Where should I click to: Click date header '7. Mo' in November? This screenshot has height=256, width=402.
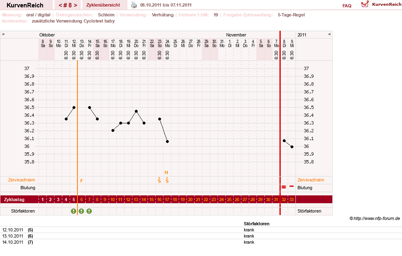[x=276, y=43]
